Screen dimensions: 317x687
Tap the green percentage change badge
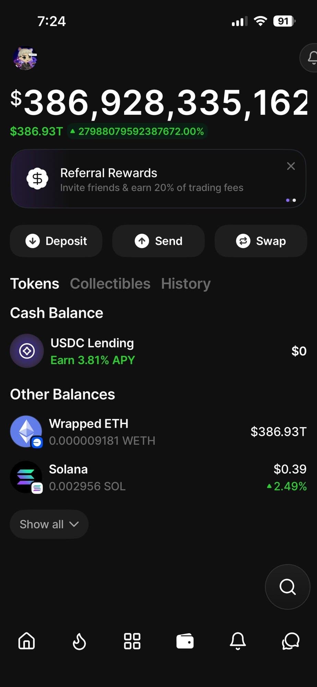pyautogui.click(x=138, y=132)
